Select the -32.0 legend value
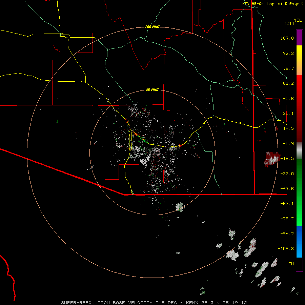Viewport: 305px width, 305px height. (287, 174)
